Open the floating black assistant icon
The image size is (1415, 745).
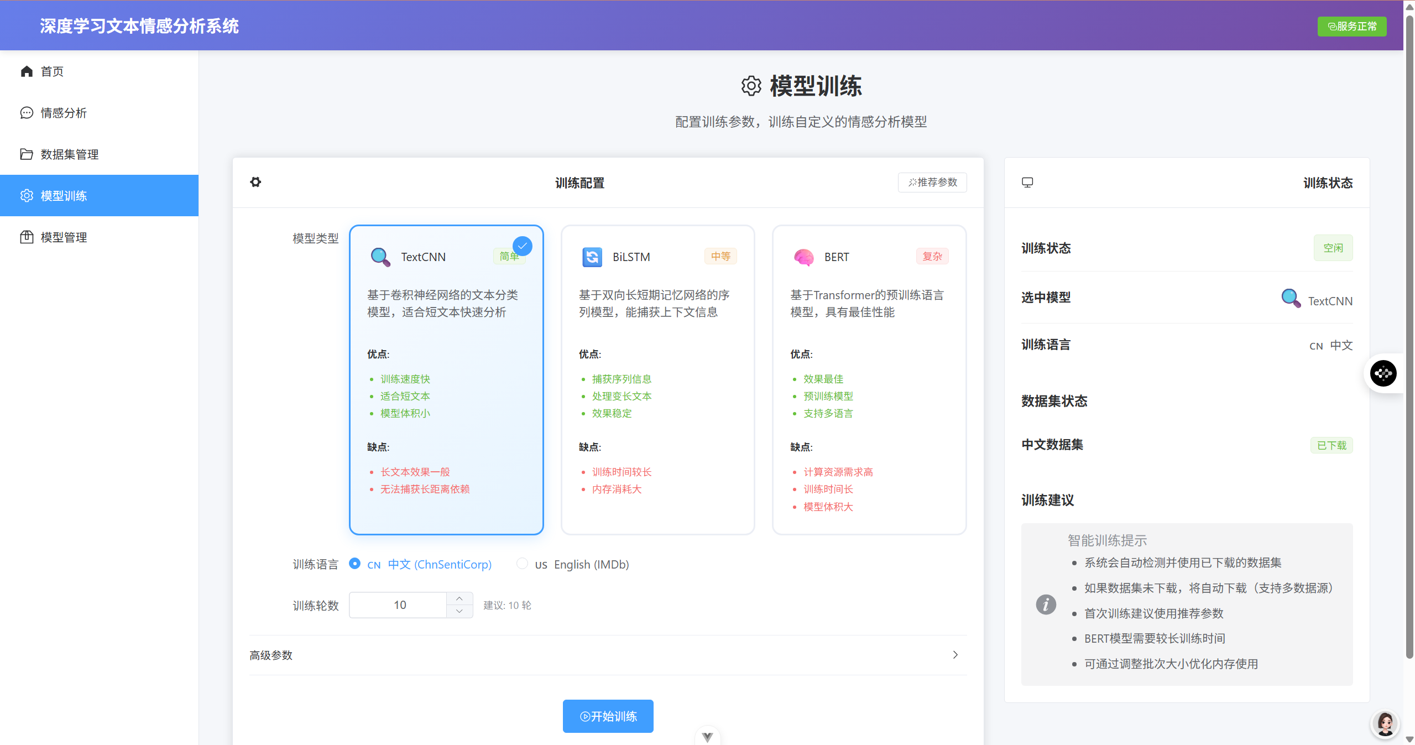tap(1383, 373)
